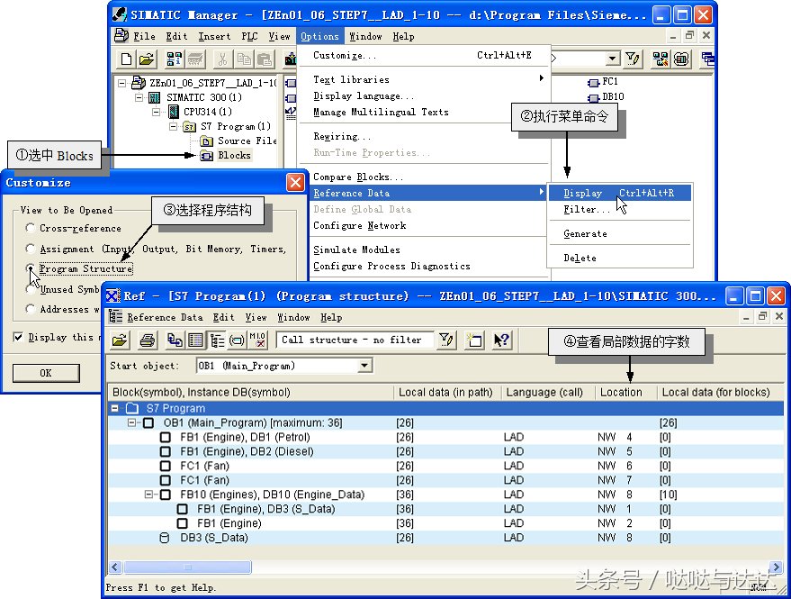Click Simulation on/off icon in SIMATIC Manager
The image size is (791, 599).
(681, 59)
